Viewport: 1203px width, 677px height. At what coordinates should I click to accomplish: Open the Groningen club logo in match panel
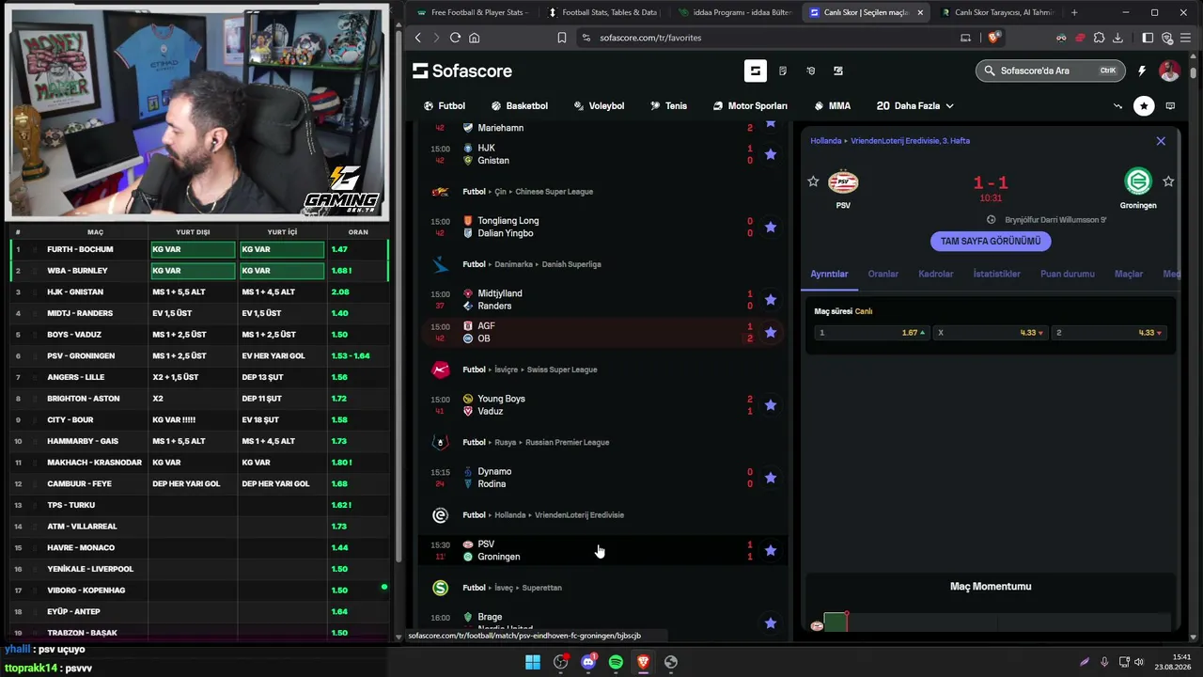pos(1138,181)
